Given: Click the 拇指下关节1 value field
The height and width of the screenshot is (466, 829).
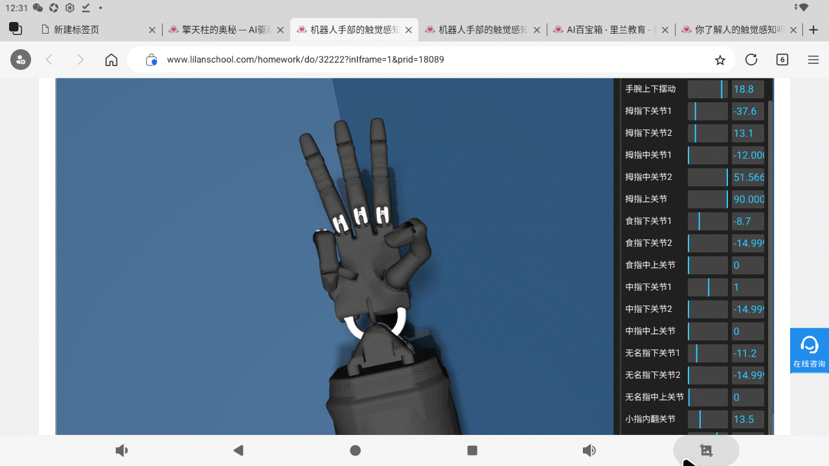Looking at the screenshot, I should tap(748, 111).
